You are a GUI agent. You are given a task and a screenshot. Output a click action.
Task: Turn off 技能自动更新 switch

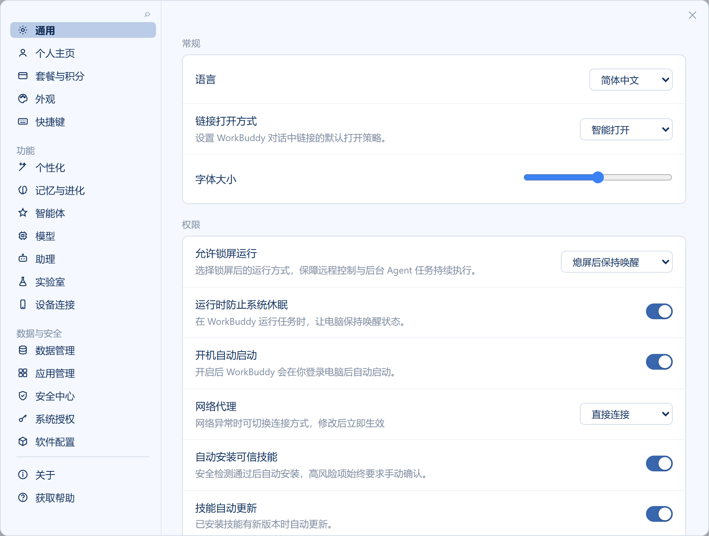659,514
